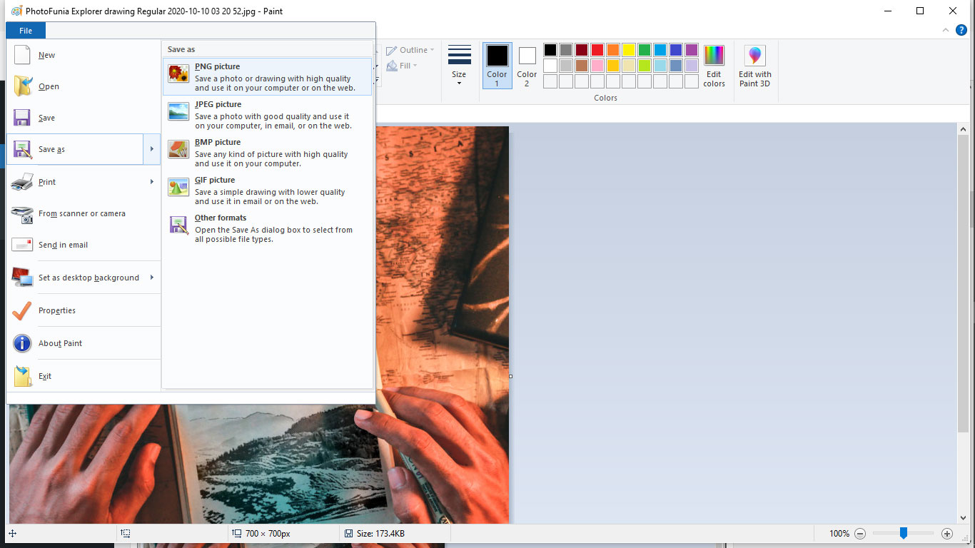This screenshot has width=975, height=548.
Task: Open the Outline dropdown
Action: coord(410,50)
